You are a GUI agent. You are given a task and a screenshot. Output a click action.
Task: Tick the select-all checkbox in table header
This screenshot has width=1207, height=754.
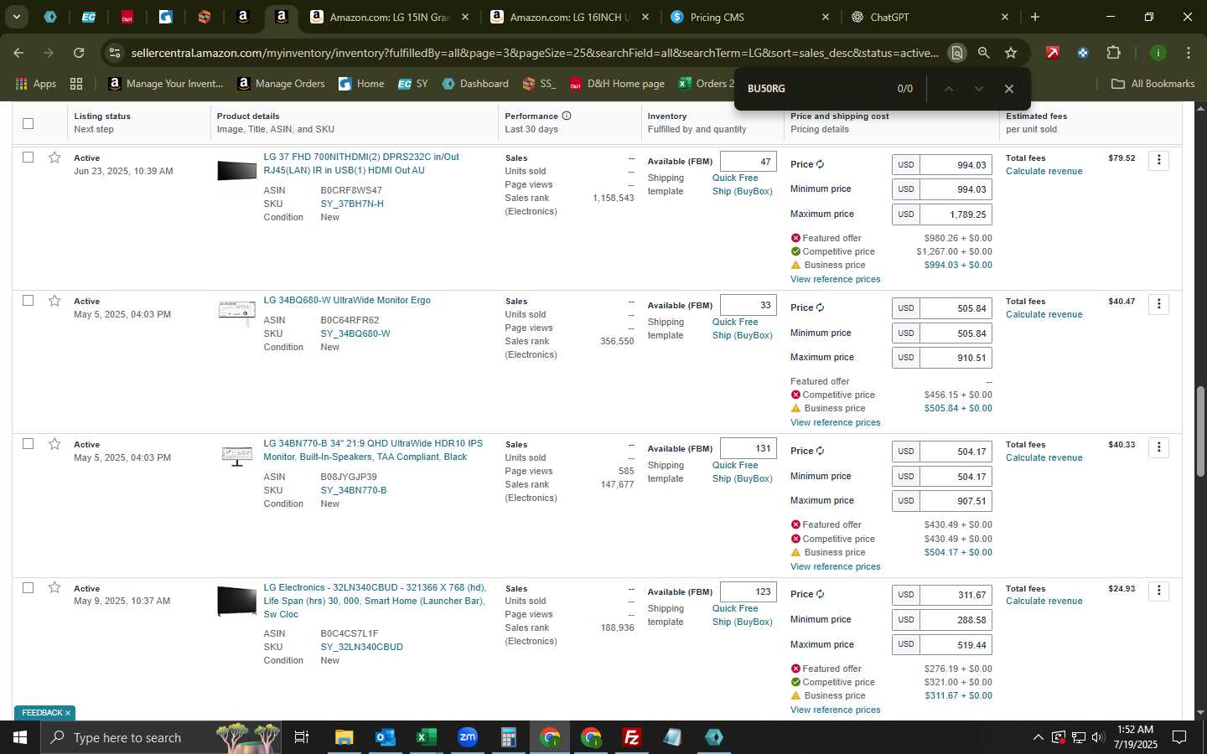coord(28,123)
